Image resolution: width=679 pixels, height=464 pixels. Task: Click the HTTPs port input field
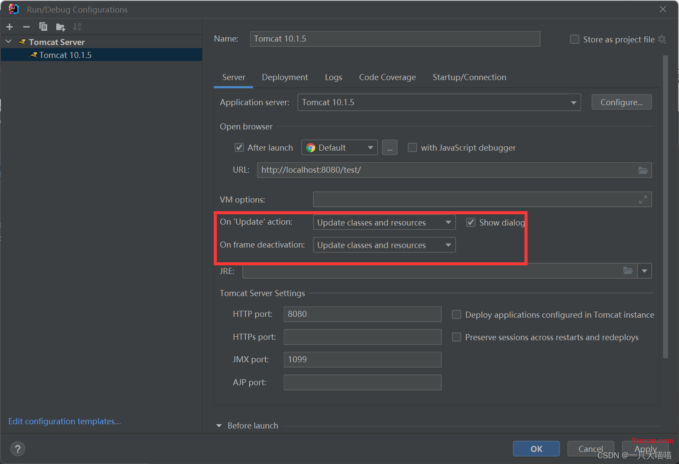[x=363, y=337]
